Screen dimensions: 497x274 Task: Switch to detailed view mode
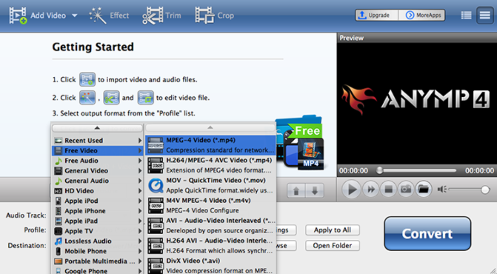[484, 16]
